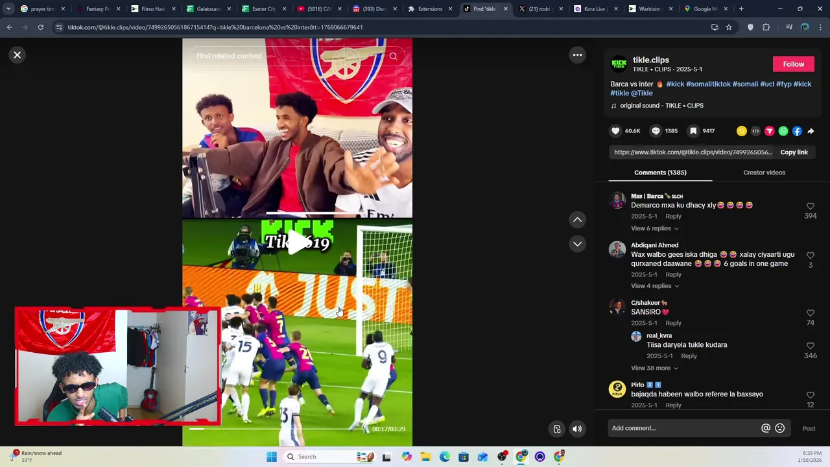Repost using the yellow repost icon
Image resolution: width=830 pixels, height=467 pixels.
(742, 131)
